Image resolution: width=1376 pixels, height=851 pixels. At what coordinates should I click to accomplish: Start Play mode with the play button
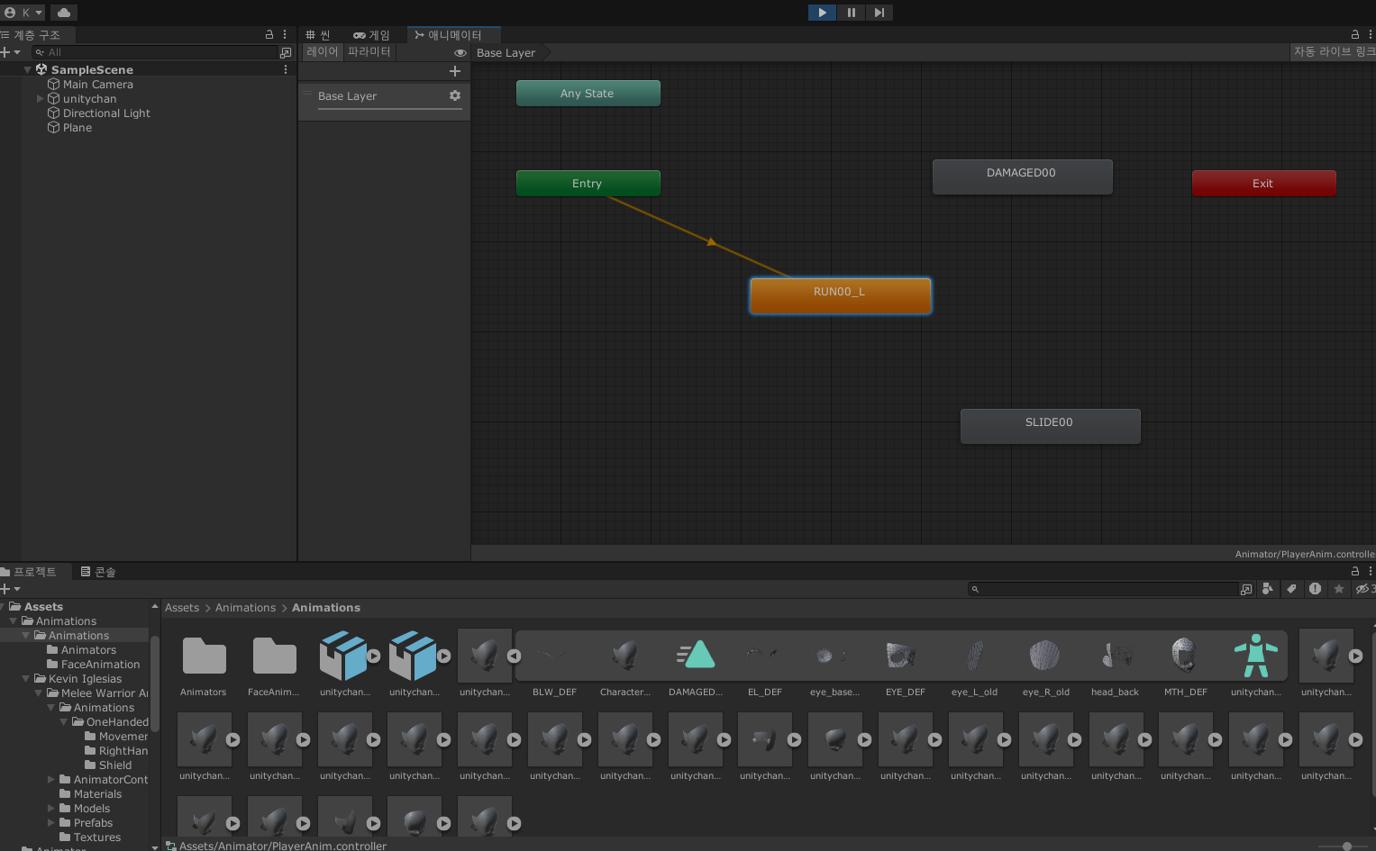(822, 13)
